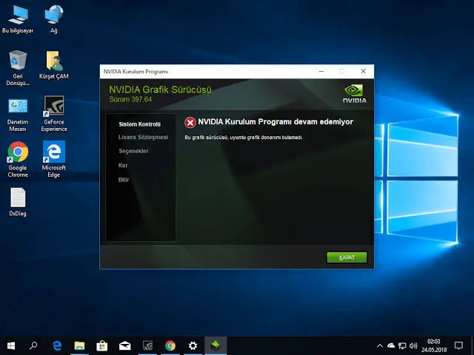474x355 pixels.
Task: Launch Edge from the taskbar
Action: click(57, 345)
